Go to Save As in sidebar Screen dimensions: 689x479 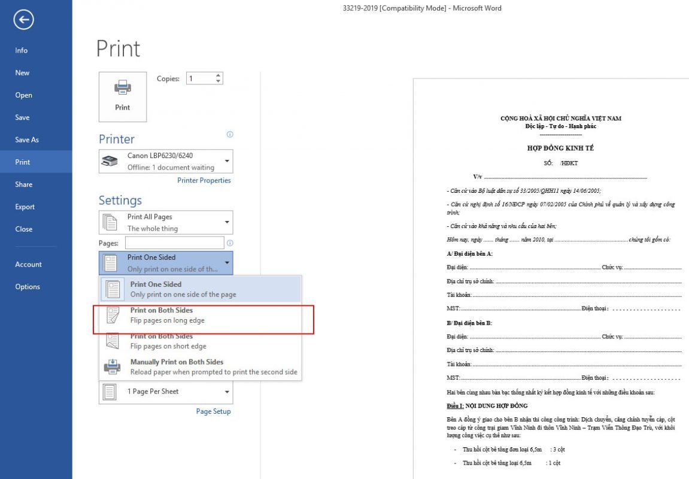point(27,140)
